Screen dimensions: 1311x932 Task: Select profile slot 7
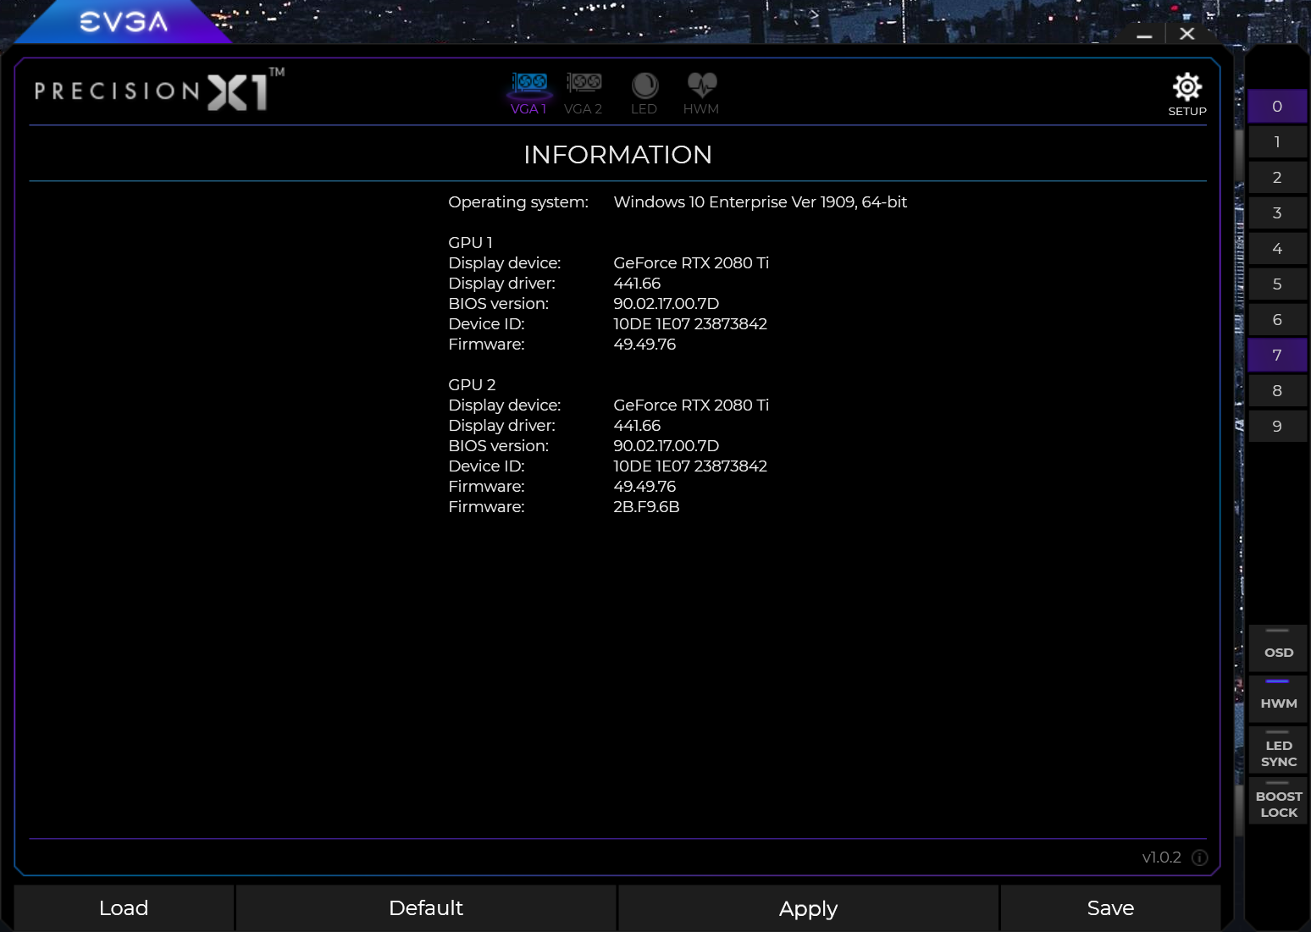1277,356
